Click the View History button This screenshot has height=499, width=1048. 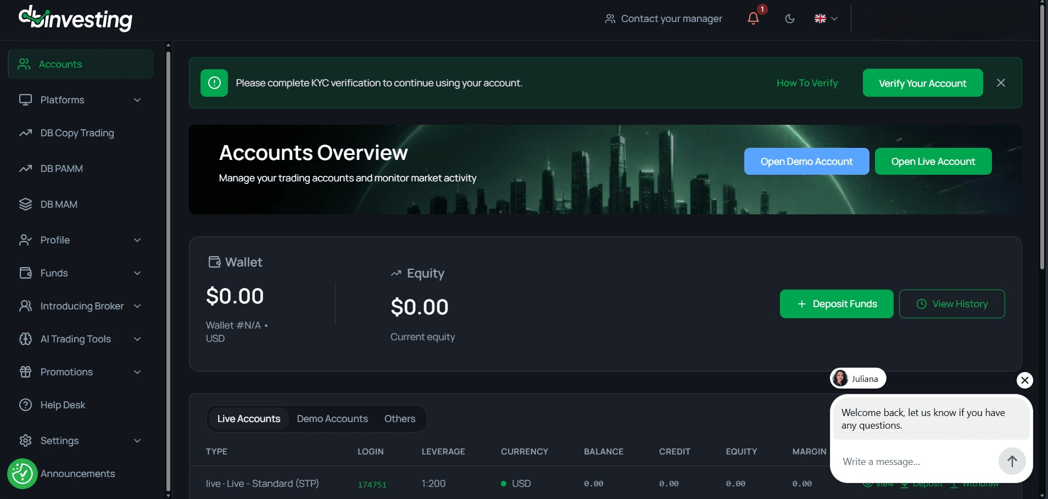click(952, 304)
